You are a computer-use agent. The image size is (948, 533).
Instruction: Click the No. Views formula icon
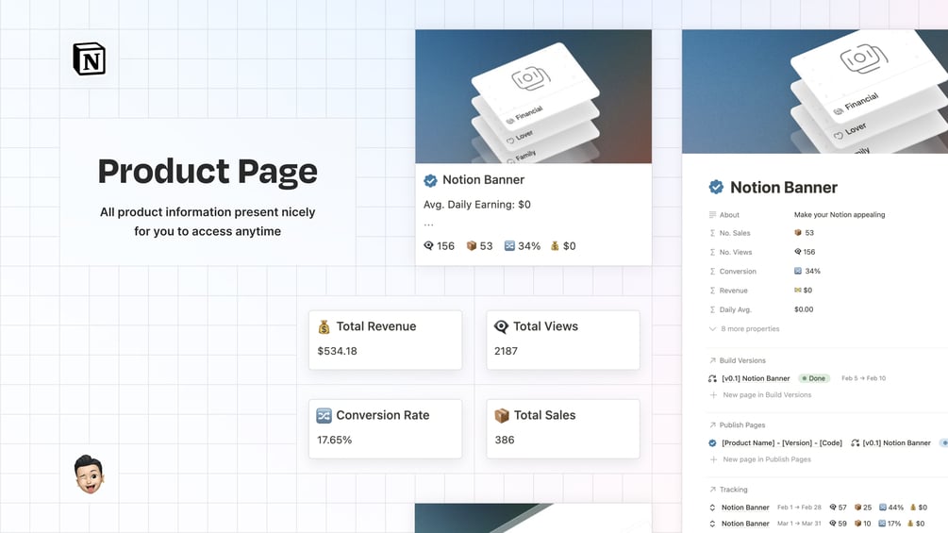tap(712, 252)
